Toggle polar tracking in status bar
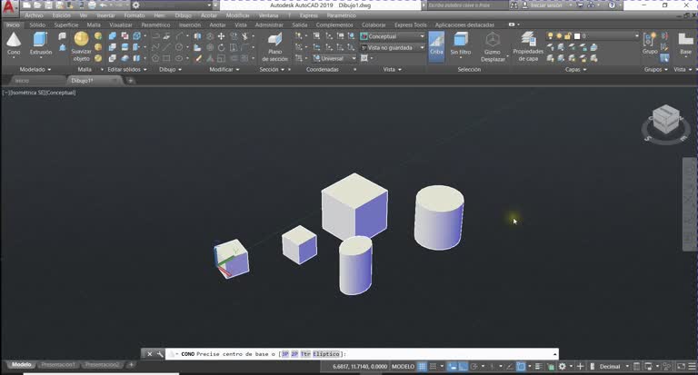Image resolution: width=698 pixels, height=375 pixels. (474, 367)
